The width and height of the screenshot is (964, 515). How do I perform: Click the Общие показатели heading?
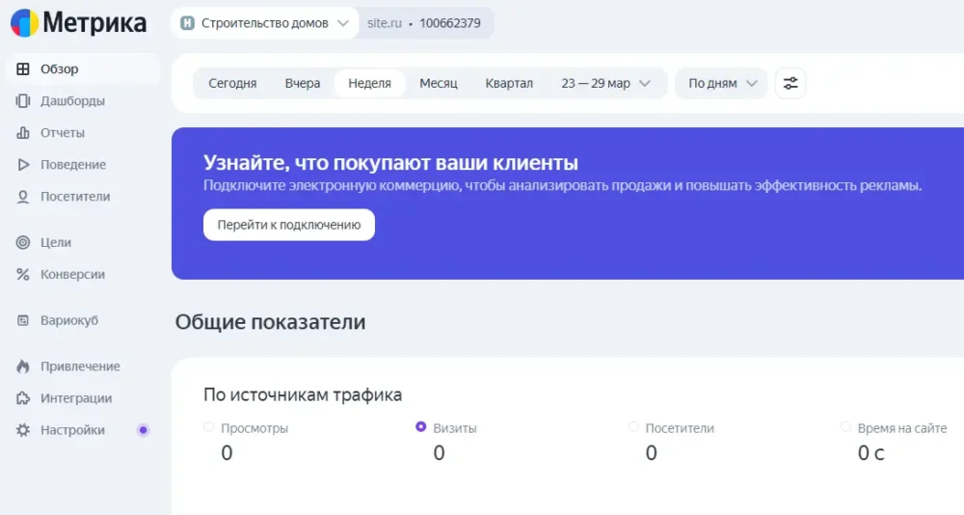click(x=271, y=322)
